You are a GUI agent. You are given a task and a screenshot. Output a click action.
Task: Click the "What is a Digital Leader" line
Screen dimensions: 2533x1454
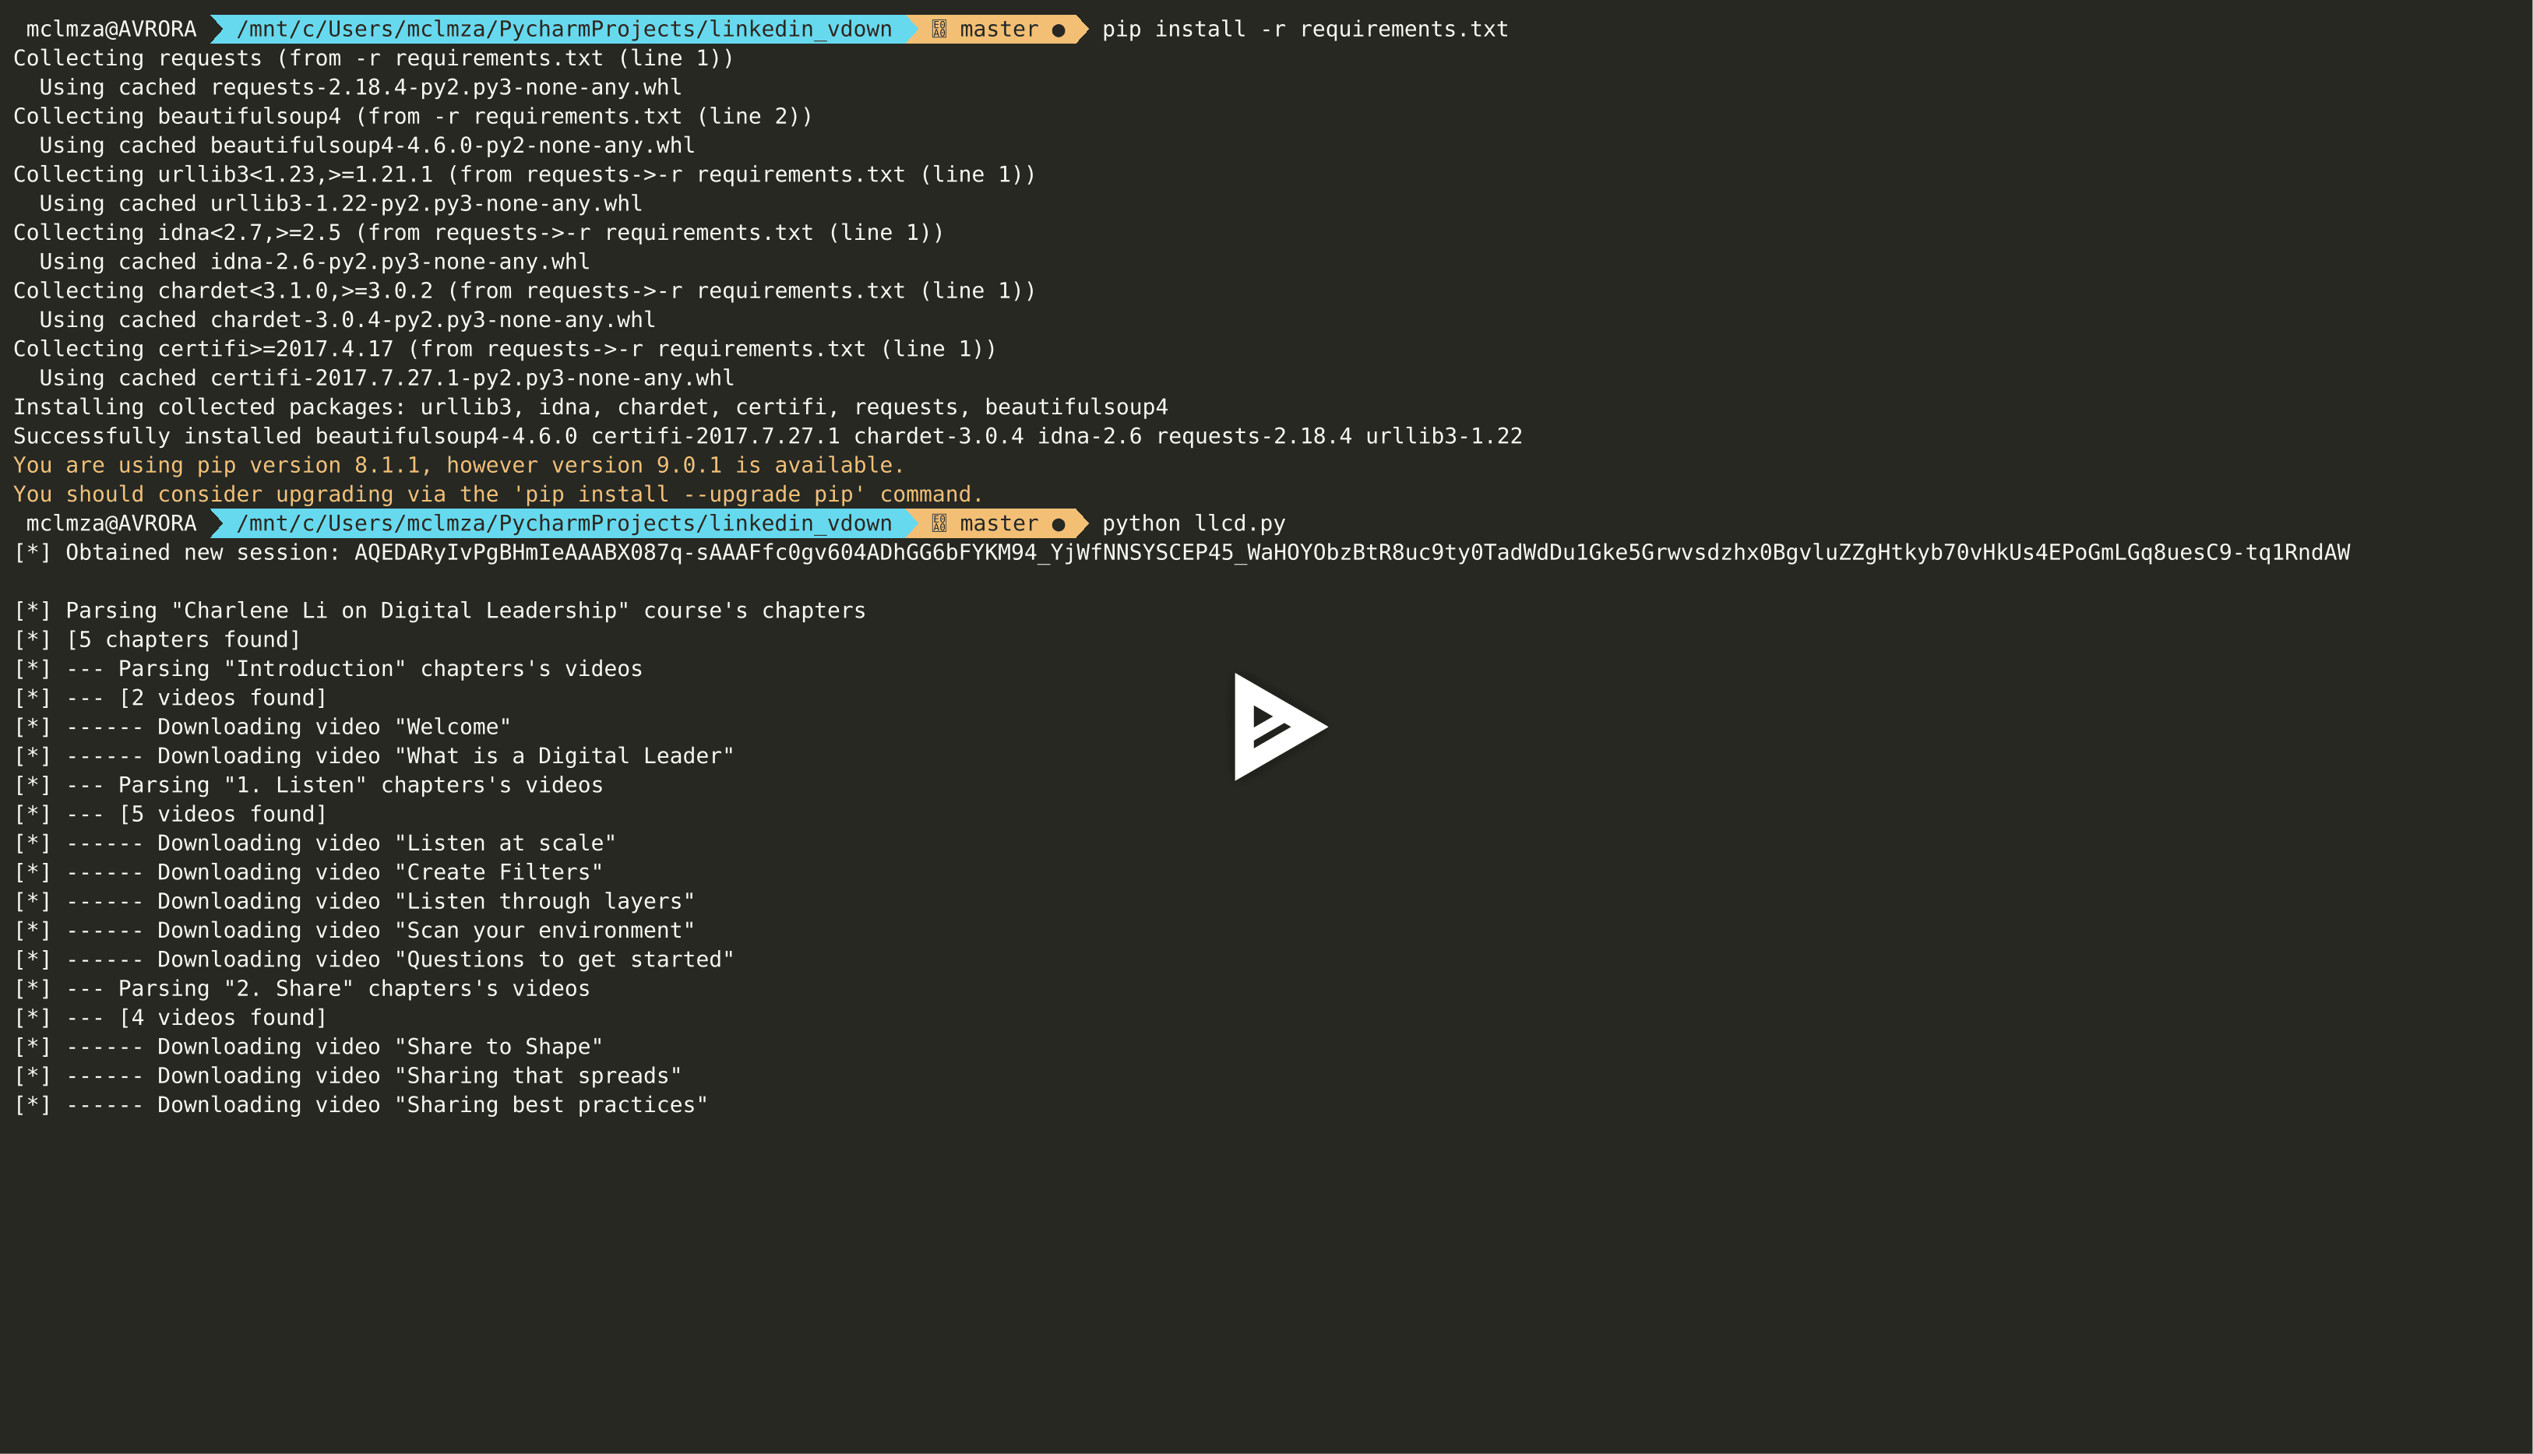coord(374,756)
